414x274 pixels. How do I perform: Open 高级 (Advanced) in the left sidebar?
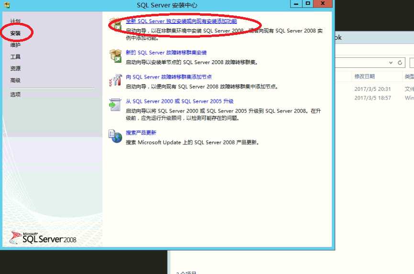15,80
